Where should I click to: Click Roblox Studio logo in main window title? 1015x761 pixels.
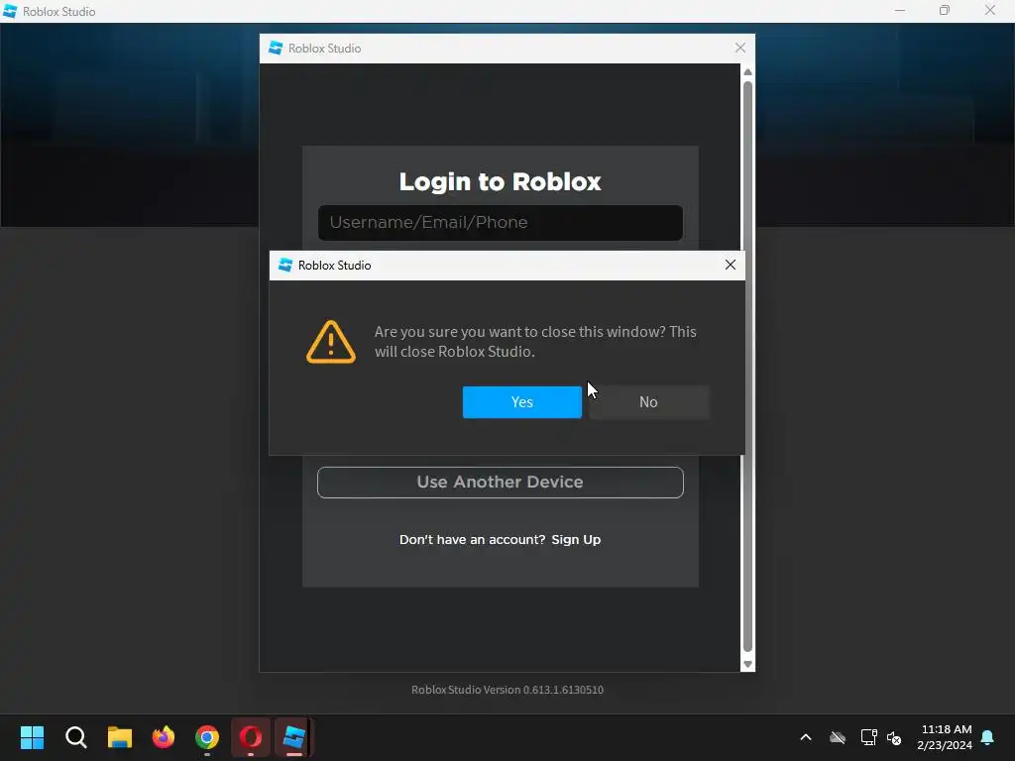click(10, 11)
